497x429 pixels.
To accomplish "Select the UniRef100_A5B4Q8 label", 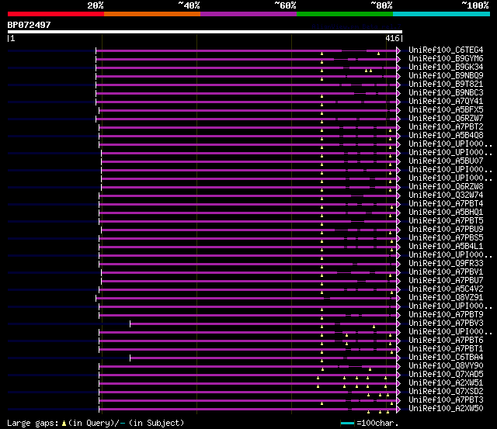I will click(x=446, y=136).
